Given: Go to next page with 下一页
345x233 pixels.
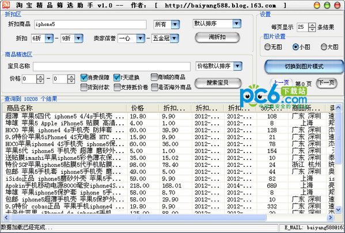Looking at the screenshot, I should (327, 83).
